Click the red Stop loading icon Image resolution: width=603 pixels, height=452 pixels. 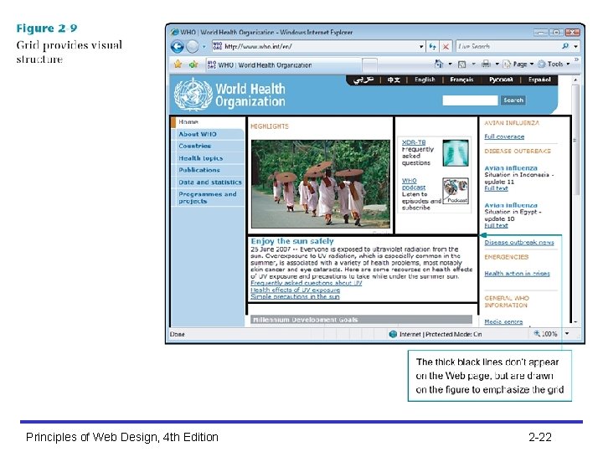446,47
